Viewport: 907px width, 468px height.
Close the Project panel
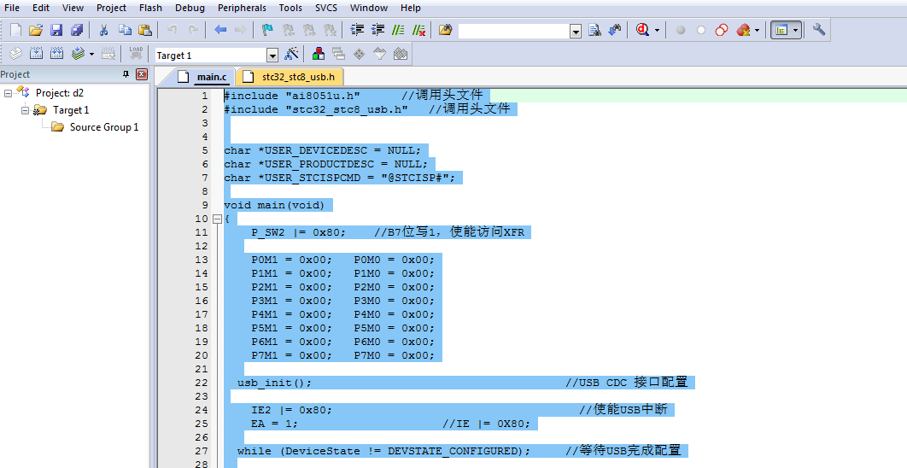142,74
